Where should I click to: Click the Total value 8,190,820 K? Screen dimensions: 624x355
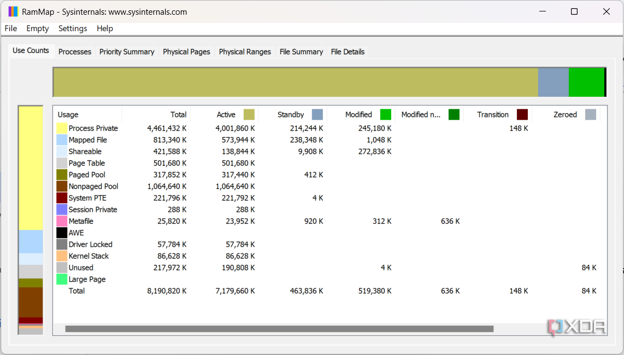point(167,291)
